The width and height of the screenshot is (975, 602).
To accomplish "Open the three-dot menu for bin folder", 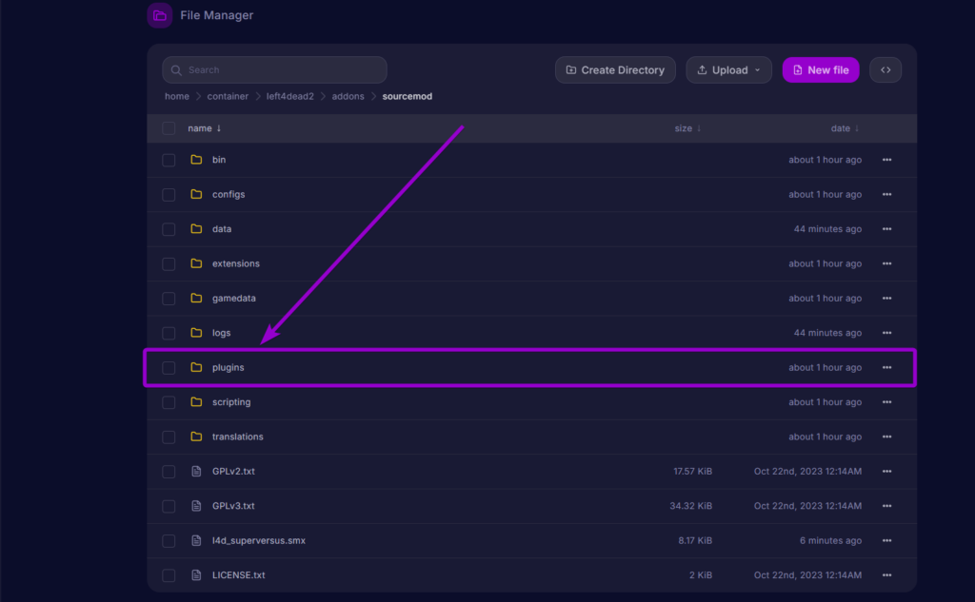I will click(x=886, y=160).
